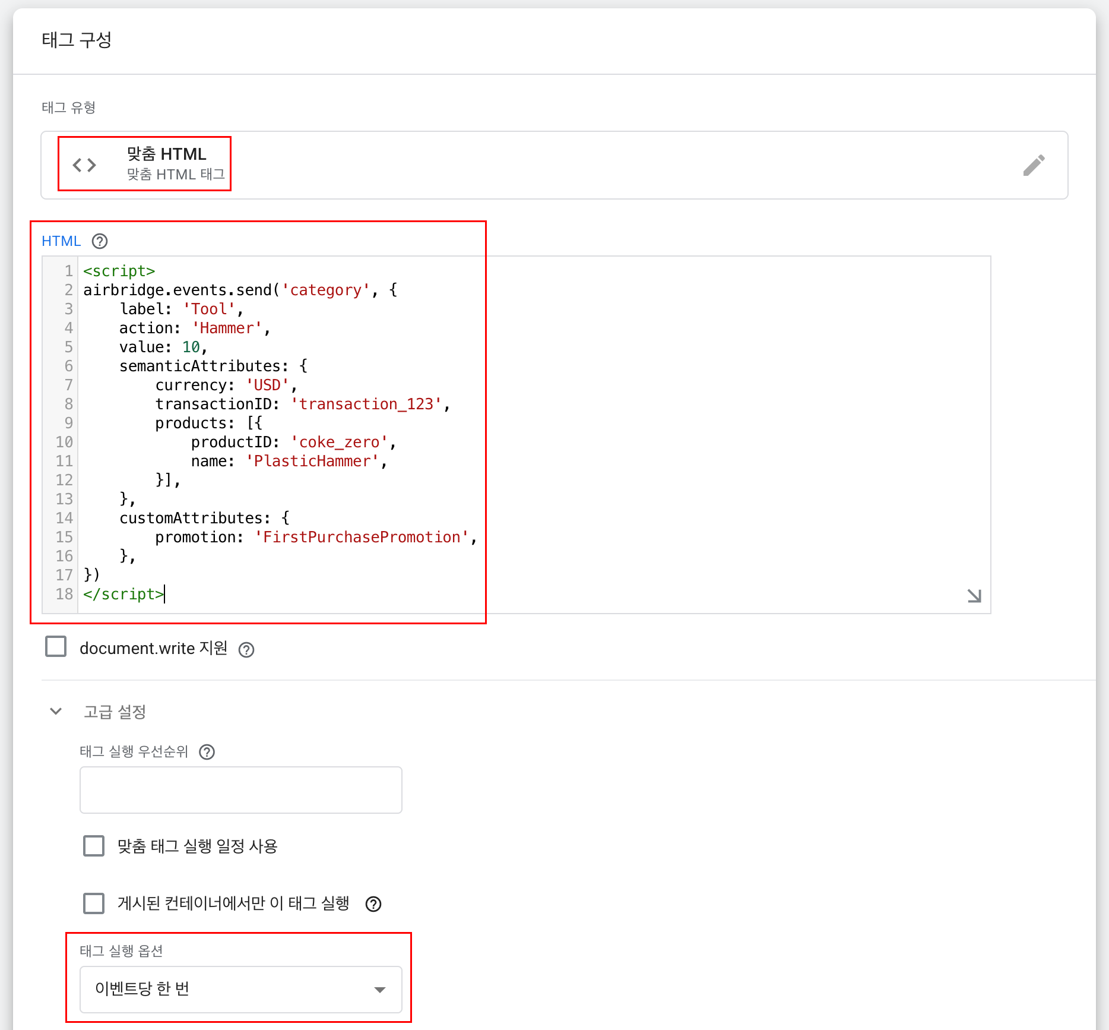
Task: Open help icon next to 태그 실행 우선순위
Action: [207, 752]
